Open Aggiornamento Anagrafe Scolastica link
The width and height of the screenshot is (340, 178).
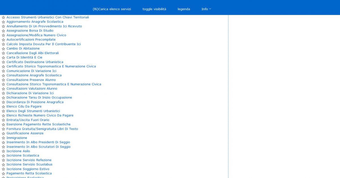(35, 22)
